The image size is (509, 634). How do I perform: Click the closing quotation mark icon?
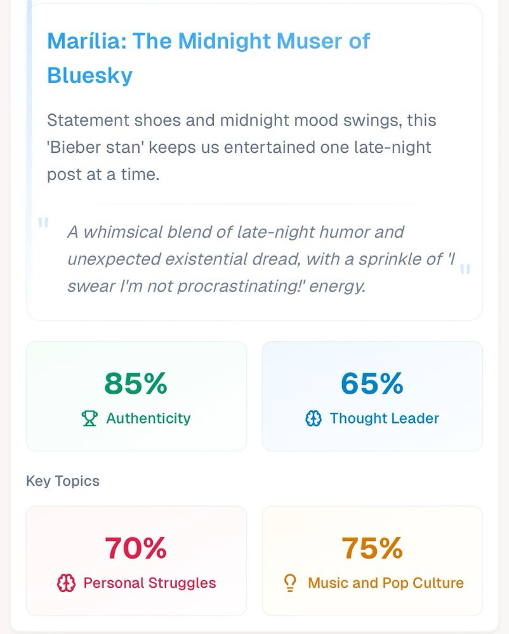(x=465, y=269)
